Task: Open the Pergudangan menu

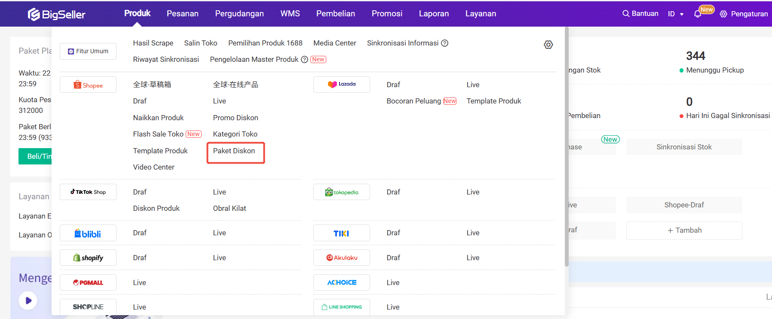Action: point(239,14)
